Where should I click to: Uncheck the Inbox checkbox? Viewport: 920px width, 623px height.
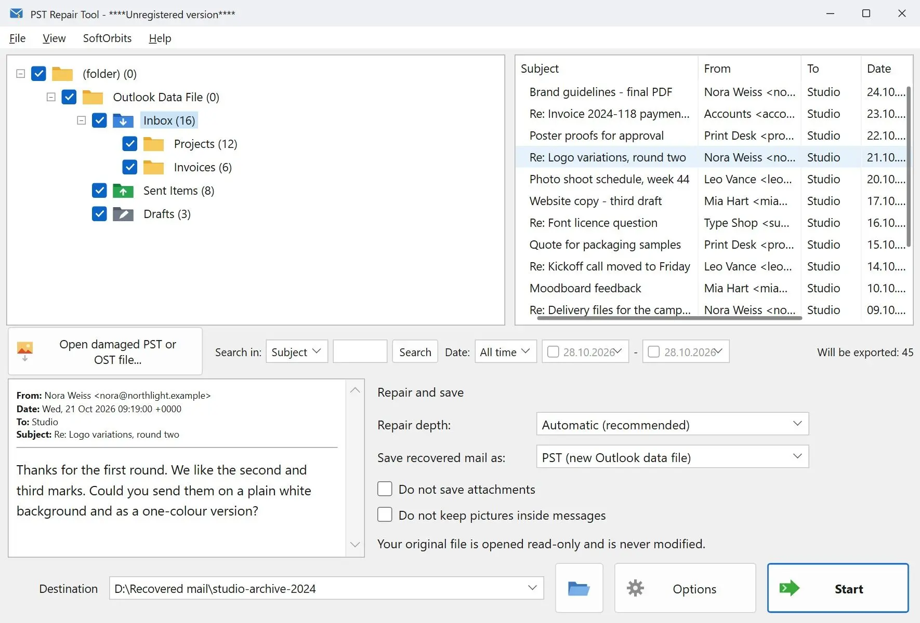99,120
